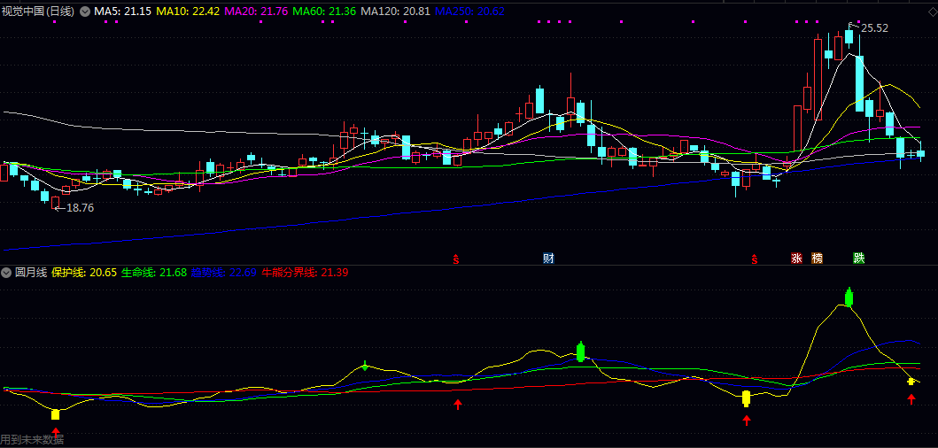Select the magenta MA20 legend label
This screenshot has width=938, height=448.
[256, 12]
